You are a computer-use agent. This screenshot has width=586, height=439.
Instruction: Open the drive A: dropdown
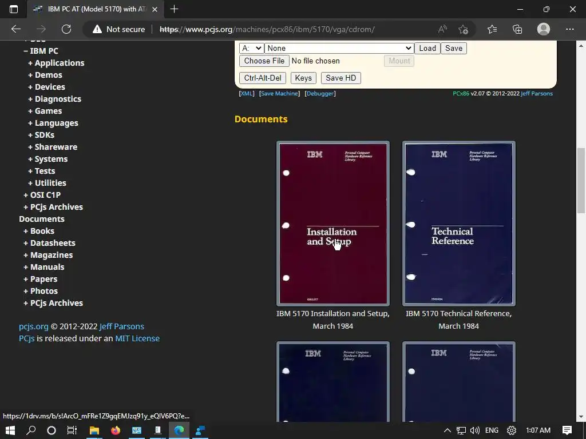pos(252,48)
